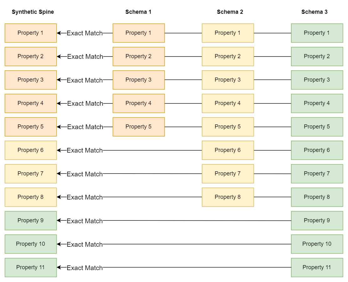The height and width of the screenshot is (282, 348).
Task: Select Property 8 box under Schema 2
Action: point(228,197)
